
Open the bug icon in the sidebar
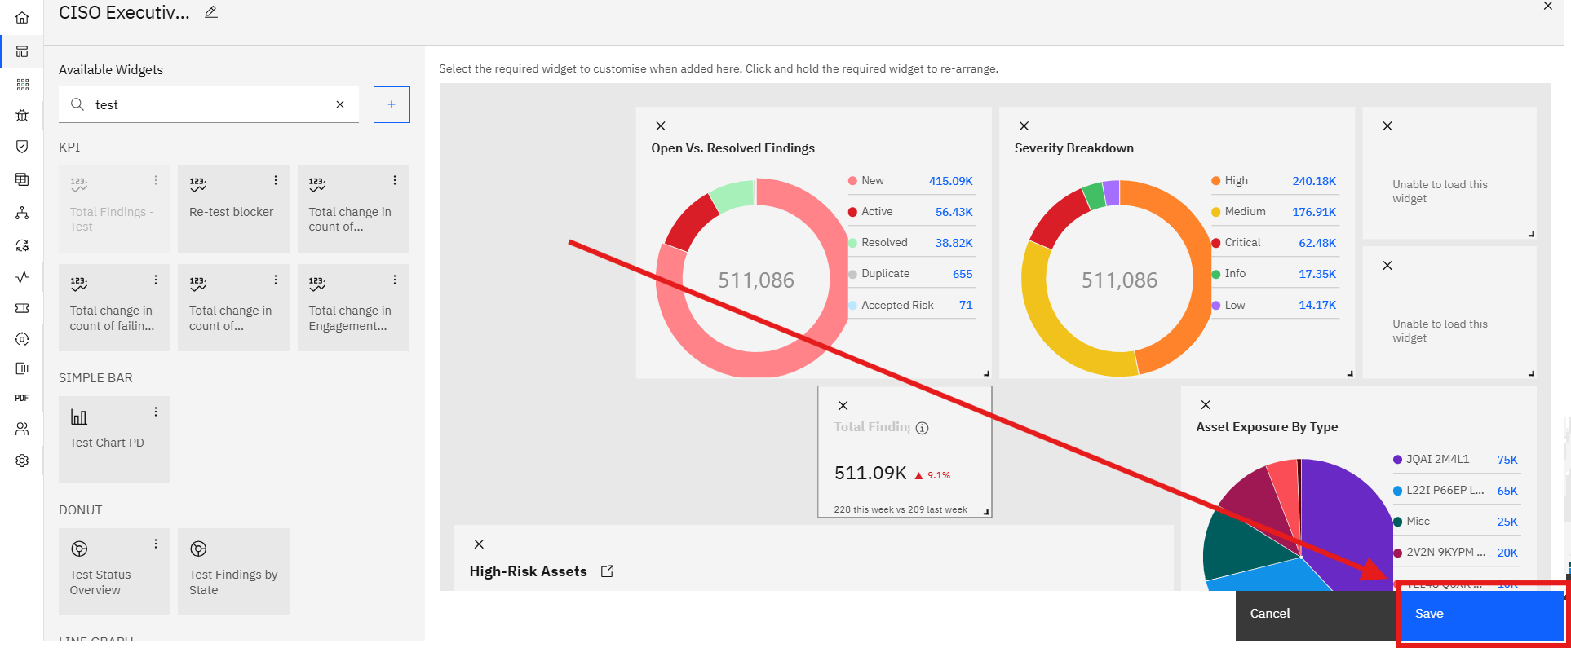point(22,116)
